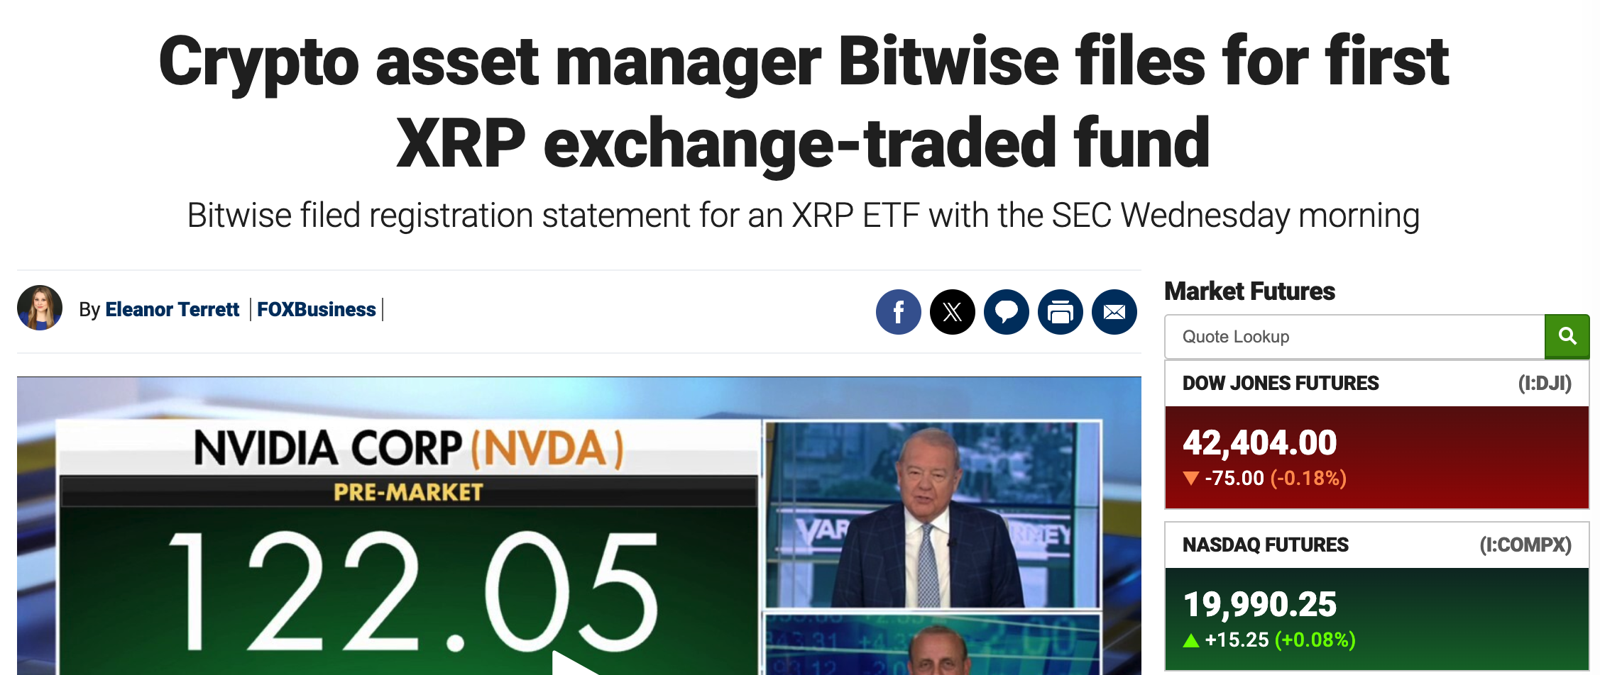Share the article on X
Viewport: 1600px width, 675px height.
pyautogui.click(x=952, y=312)
